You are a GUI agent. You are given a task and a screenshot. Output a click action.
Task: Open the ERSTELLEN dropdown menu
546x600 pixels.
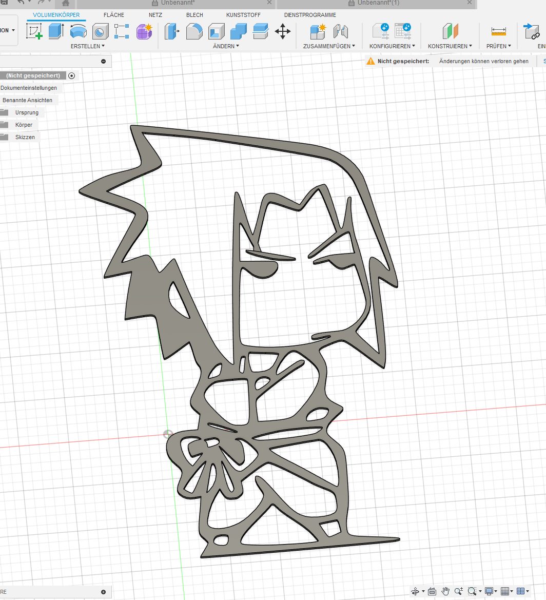[88, 46]
